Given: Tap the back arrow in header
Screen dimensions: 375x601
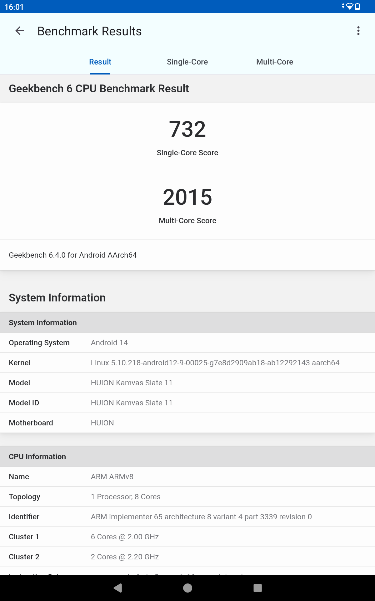Looking at the screenshot, I should 20,31.
